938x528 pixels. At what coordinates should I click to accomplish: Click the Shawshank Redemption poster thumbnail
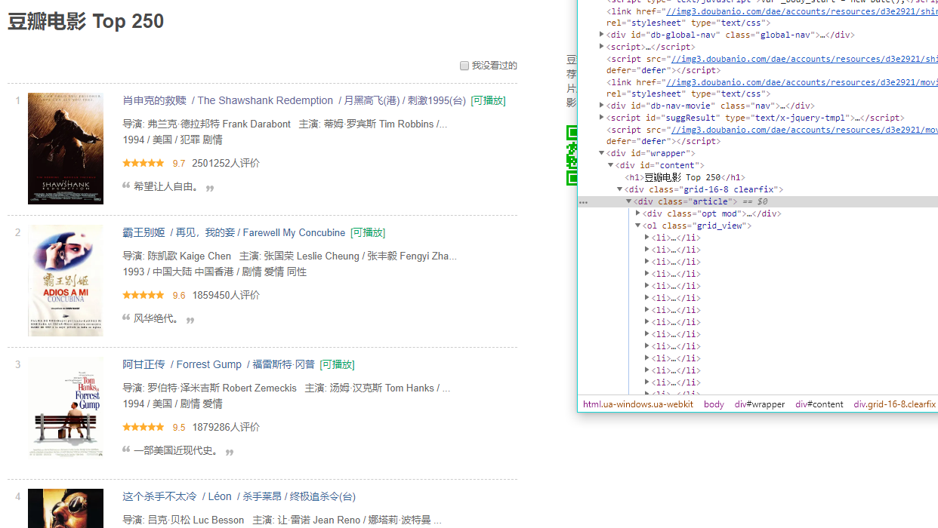(x=66, y=149)
